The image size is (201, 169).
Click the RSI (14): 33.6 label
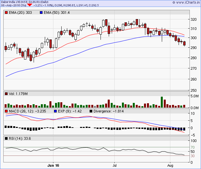[x=20, y=138]
